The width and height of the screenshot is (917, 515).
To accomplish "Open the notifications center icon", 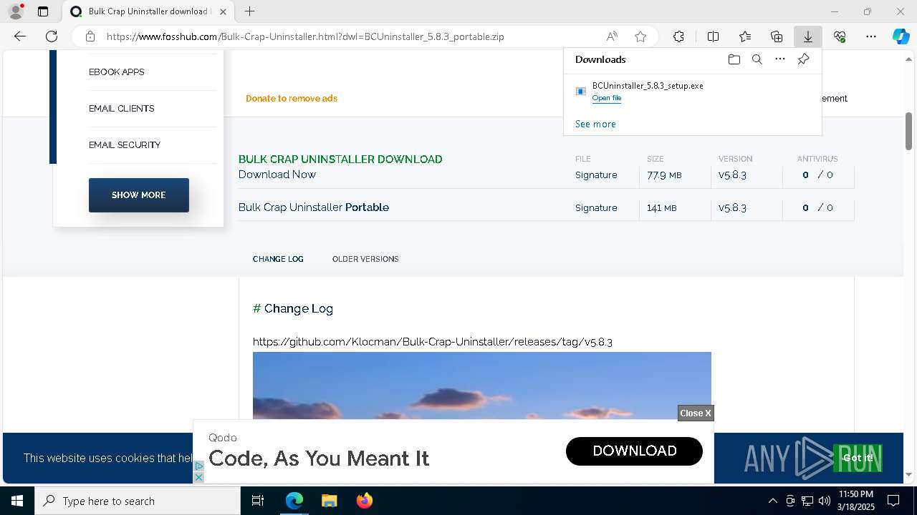I will [893, 501].
